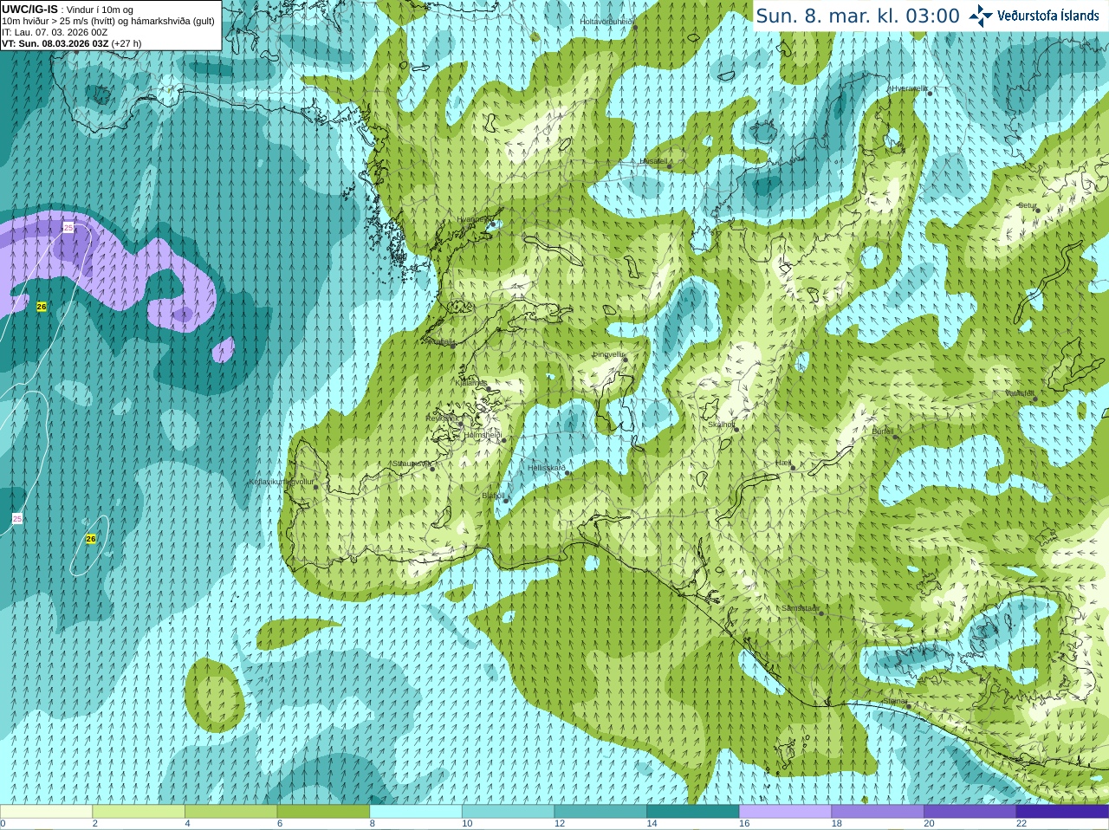
Task: Click the Veðurstofa Íslands logo
Action: pyautogui.click(x=1034, y=16)
